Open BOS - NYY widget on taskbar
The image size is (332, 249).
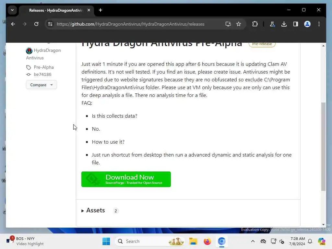tap(25, 241)
